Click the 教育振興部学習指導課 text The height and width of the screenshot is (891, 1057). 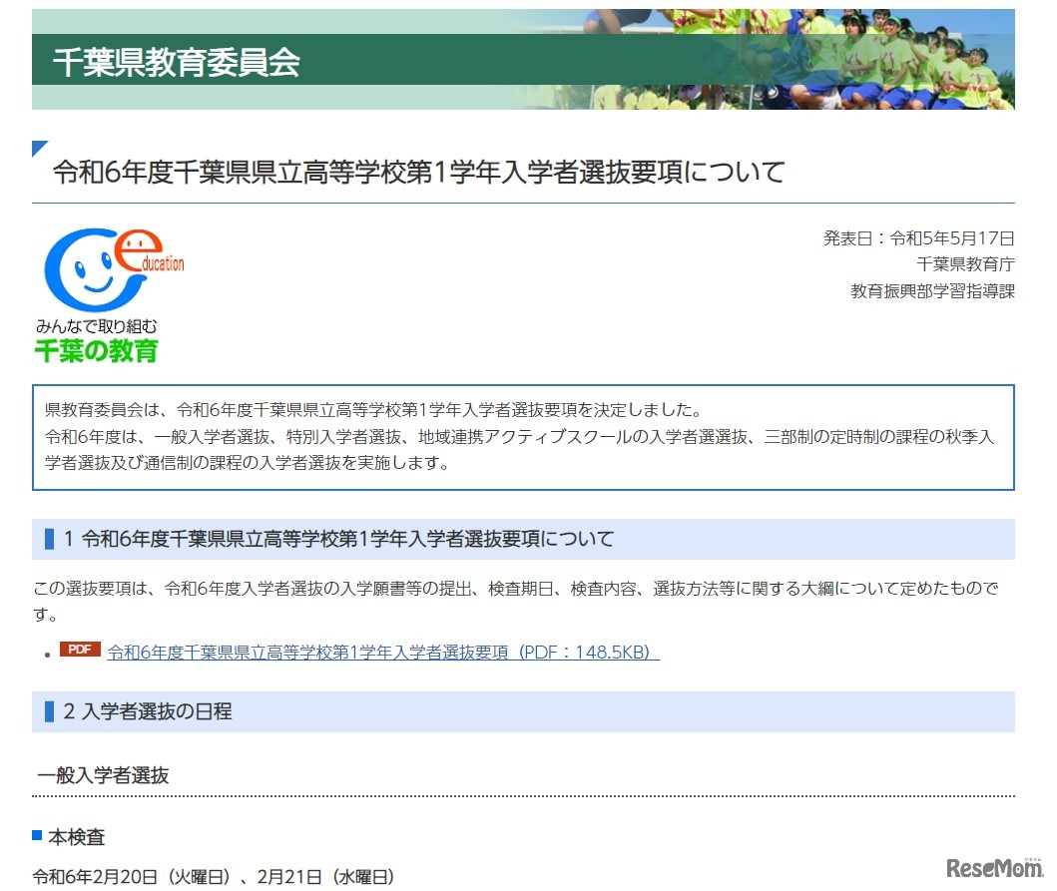click(x=932, y=291)
